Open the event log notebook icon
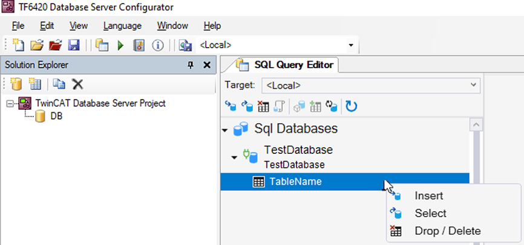524x245 pixels. [139, 45]
